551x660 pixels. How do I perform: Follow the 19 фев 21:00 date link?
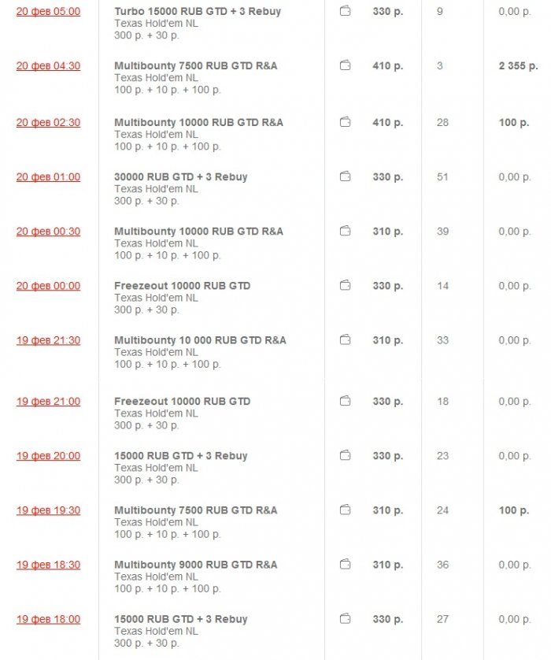[48, 402]
